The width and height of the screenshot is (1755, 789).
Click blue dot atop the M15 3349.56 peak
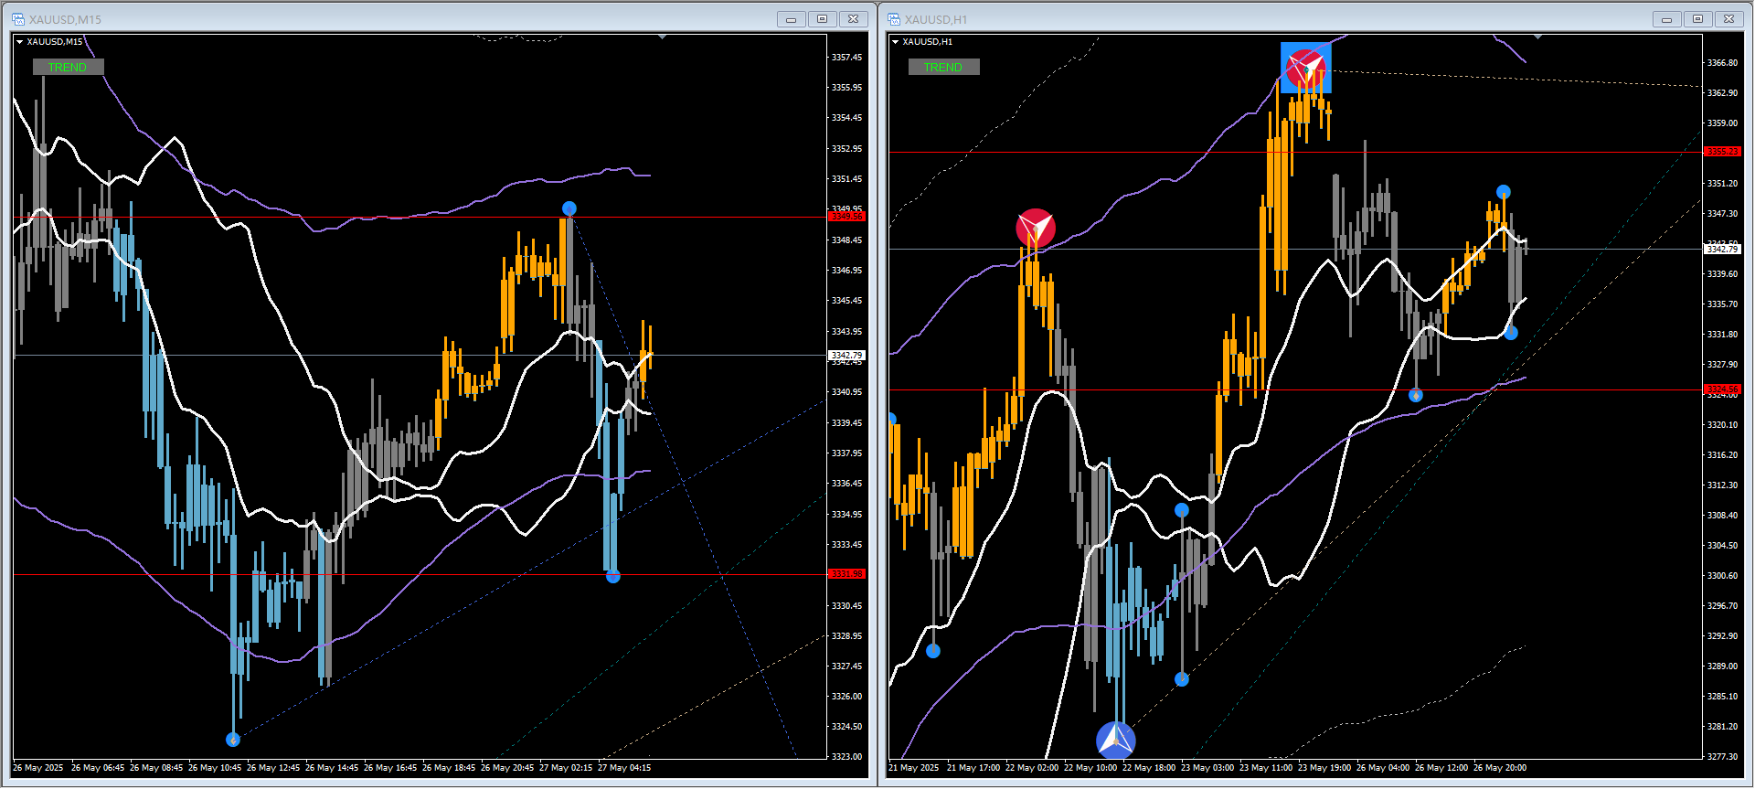coord(569,208)
